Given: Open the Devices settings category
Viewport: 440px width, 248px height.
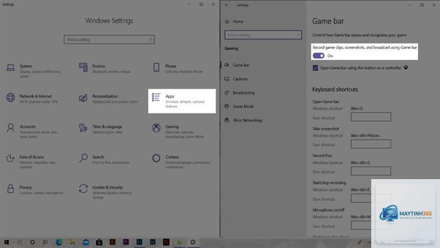Looking at the screenshot, I should 105,68.
